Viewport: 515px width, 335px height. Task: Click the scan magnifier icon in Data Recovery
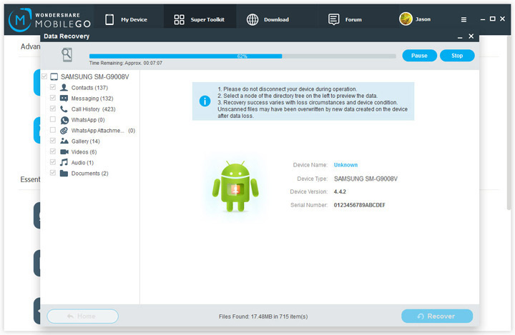(x=67, y=55)
